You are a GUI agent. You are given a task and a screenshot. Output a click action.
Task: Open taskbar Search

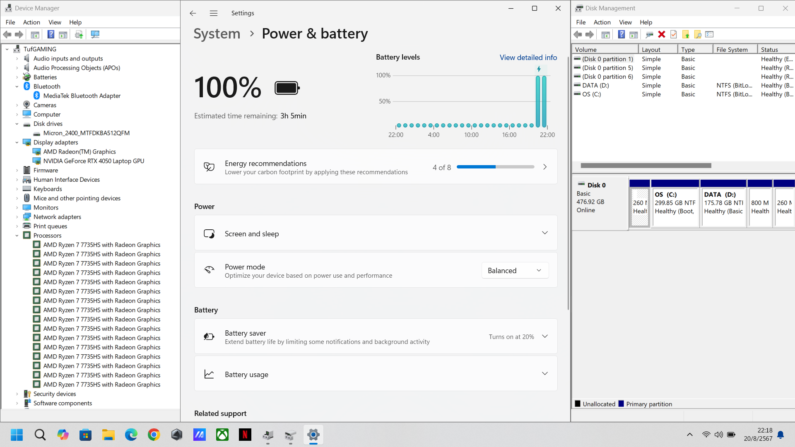point(40,435)
